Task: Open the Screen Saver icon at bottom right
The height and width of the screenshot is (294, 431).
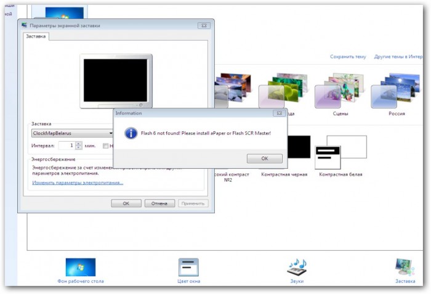Action: click(x=405, y=267)
